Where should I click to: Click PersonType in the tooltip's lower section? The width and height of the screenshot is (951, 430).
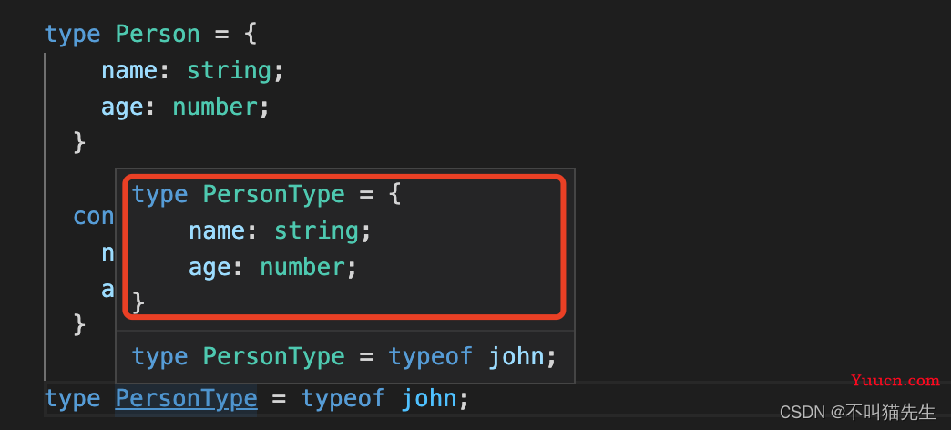[x=273, y=356]
